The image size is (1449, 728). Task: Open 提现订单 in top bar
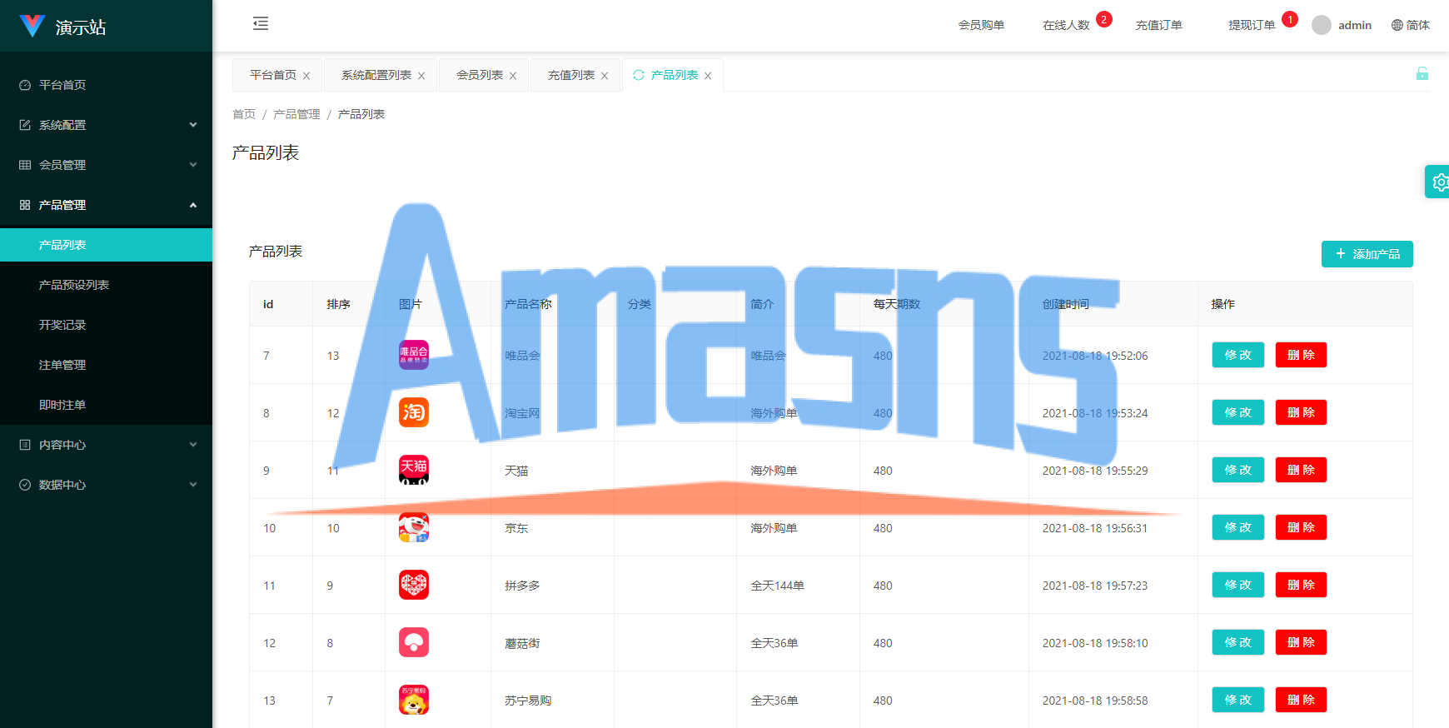tap(1252, 25)
